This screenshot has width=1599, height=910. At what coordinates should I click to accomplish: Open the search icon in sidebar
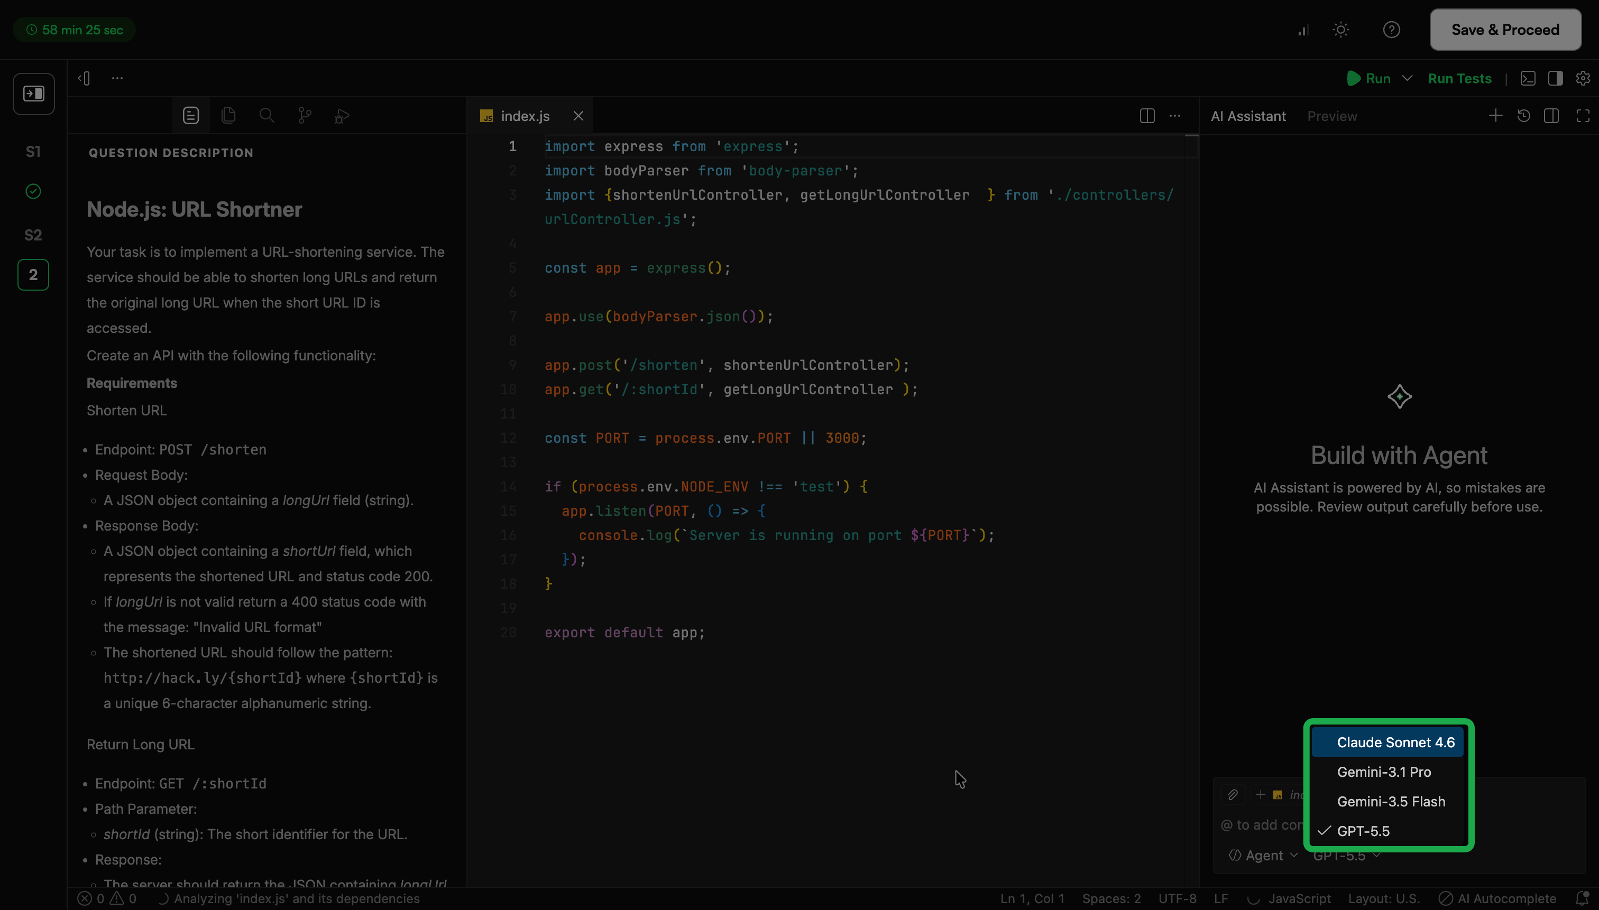[266, 116]
